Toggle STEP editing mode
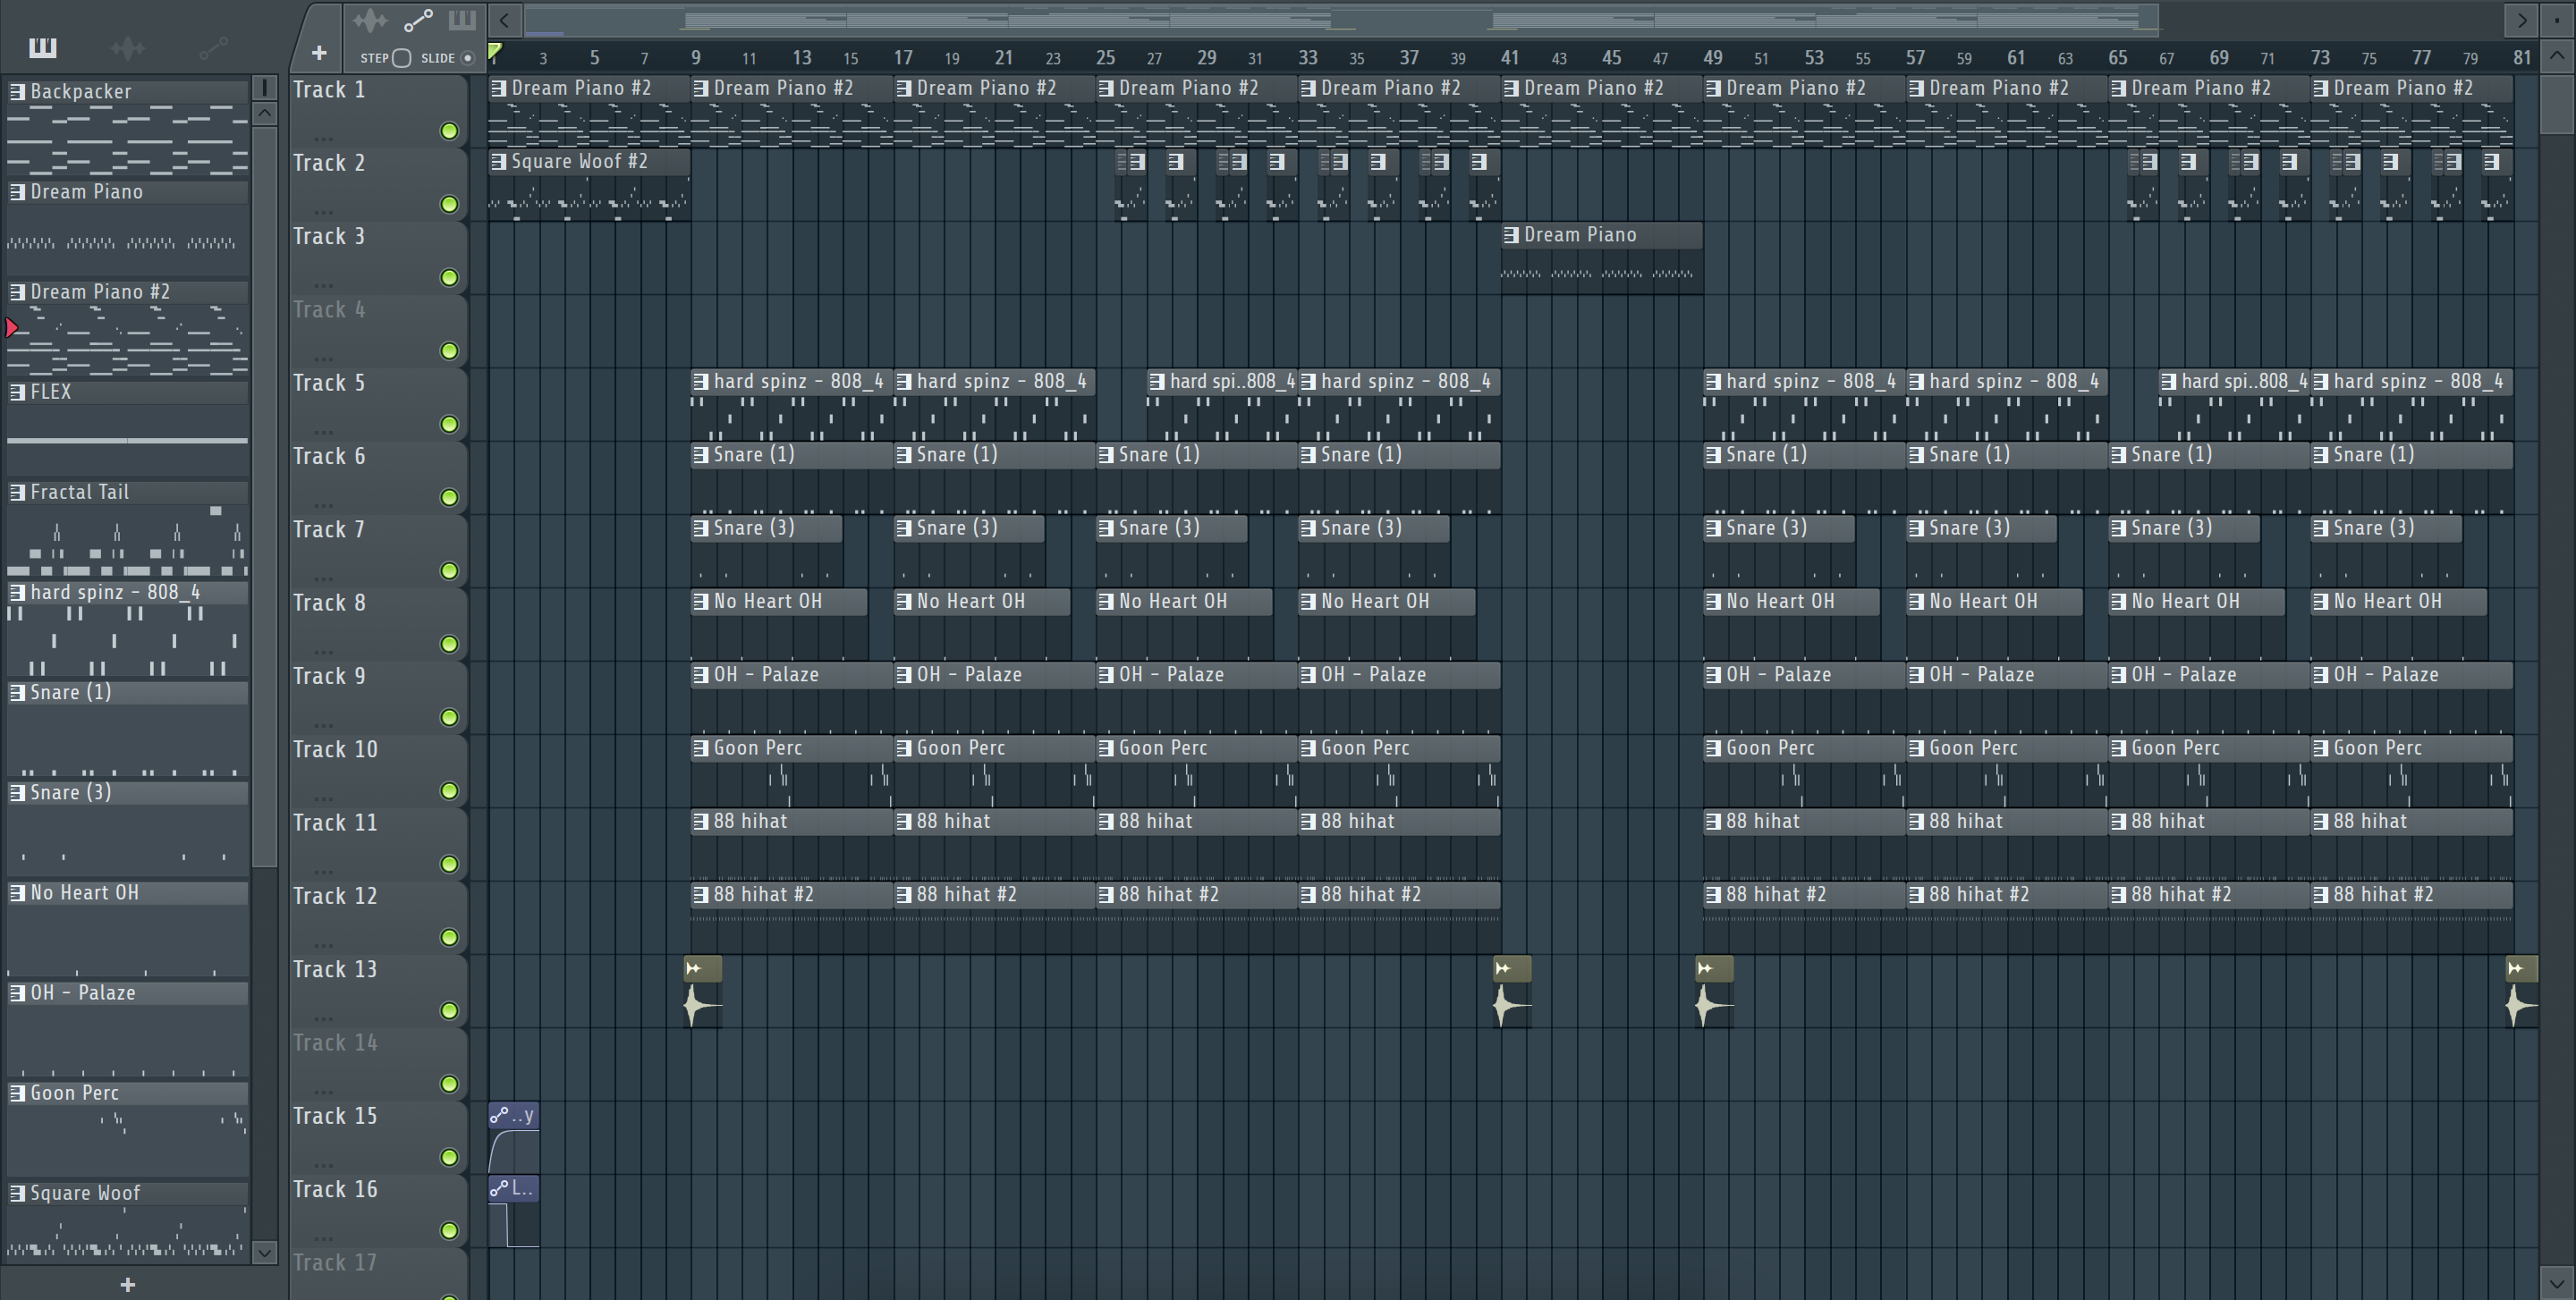The width and height of the screenshot is (2576, 1300). pyautogui.click(x=401, y=58)
